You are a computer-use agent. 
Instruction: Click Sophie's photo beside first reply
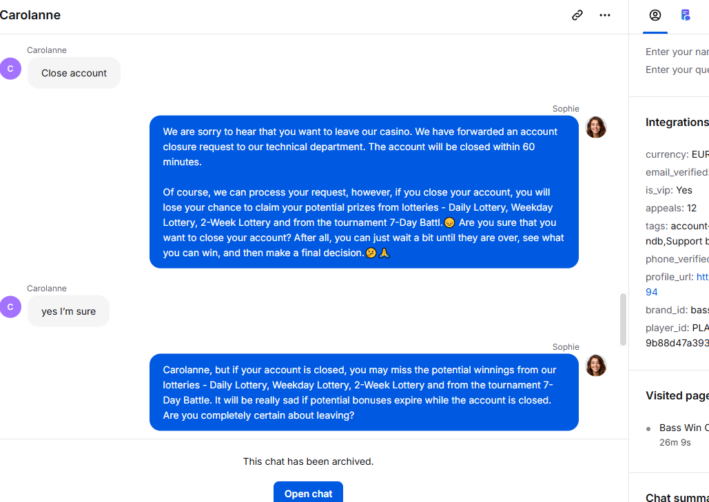(595, 127)
